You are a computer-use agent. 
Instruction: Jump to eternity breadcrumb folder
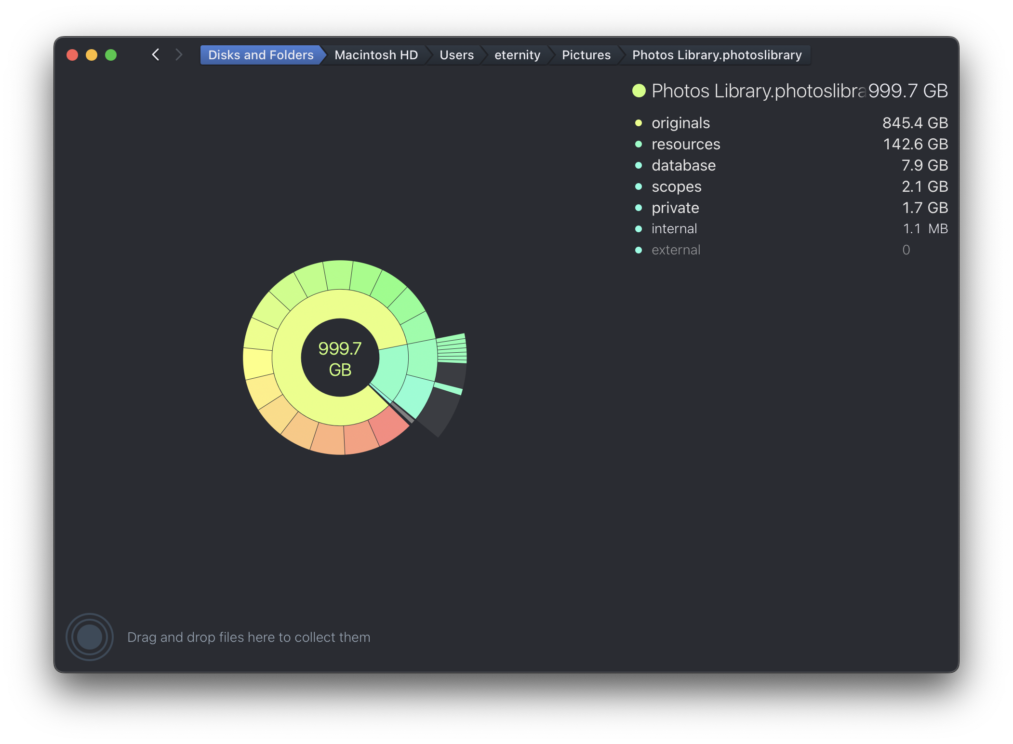click(x=517, y=55)
